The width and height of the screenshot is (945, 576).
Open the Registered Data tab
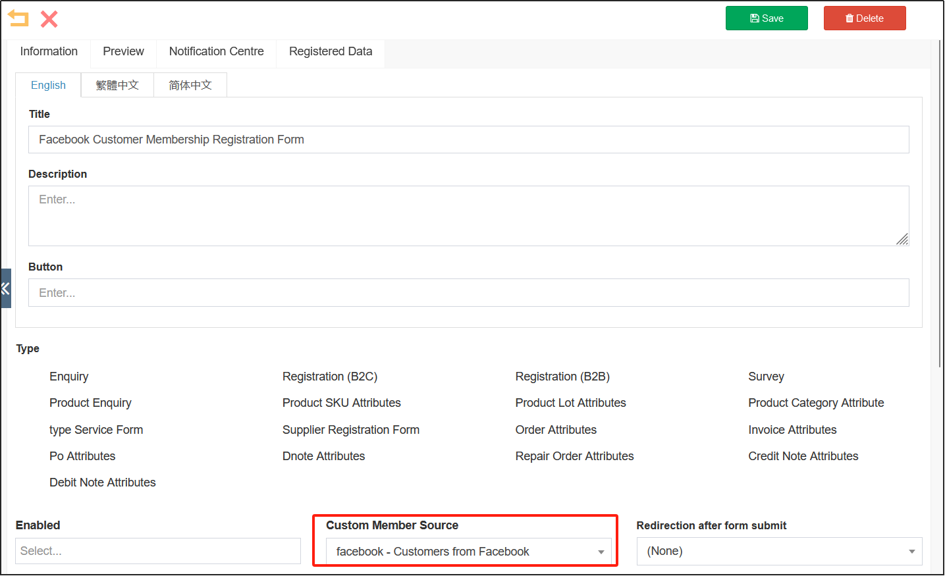[331, 51]
